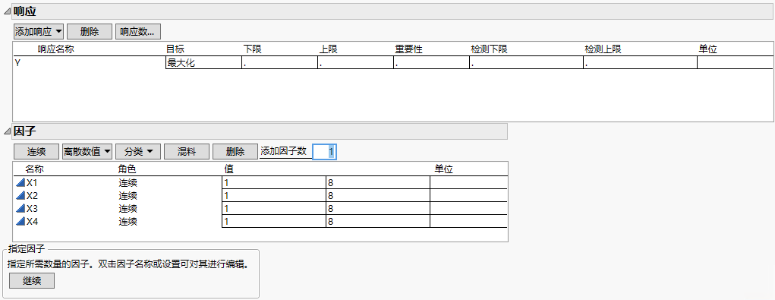
Task: Click the 单位 cell for X4
Action: (468, 221)
